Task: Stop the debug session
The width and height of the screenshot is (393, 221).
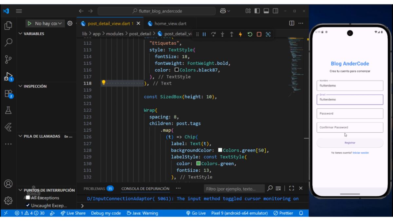Action: click(x=259, y=34)
